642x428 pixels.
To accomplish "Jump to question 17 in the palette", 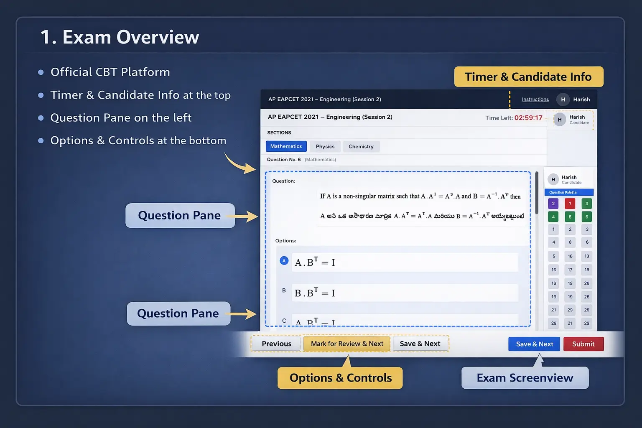I will point(570,270).
